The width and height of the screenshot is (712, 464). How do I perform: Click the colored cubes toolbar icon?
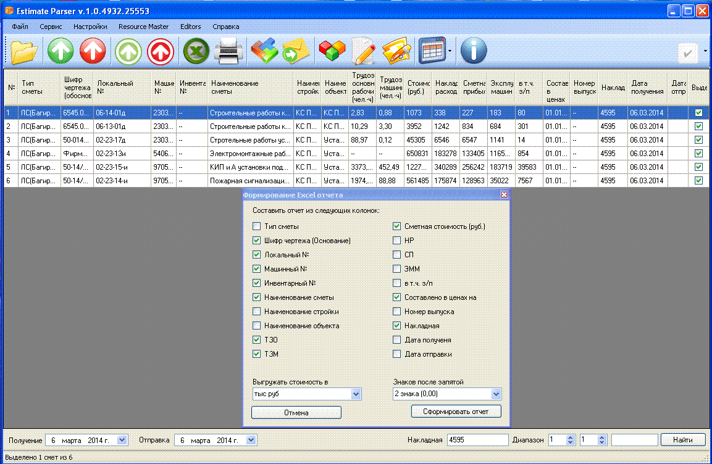point(332,51)
